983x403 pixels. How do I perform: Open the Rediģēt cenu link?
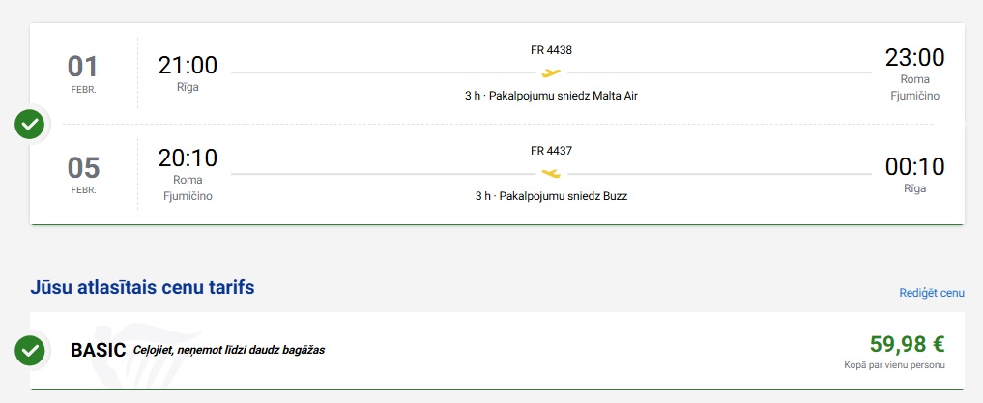932,292
